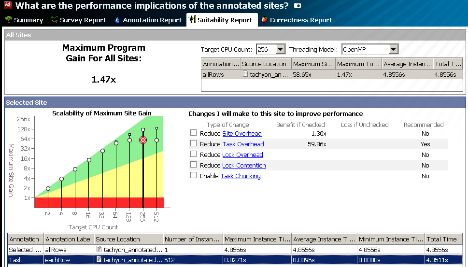Click the Survey Report tab icon
468x267 pixels.
pyautogui.click(x=54, y=20)
